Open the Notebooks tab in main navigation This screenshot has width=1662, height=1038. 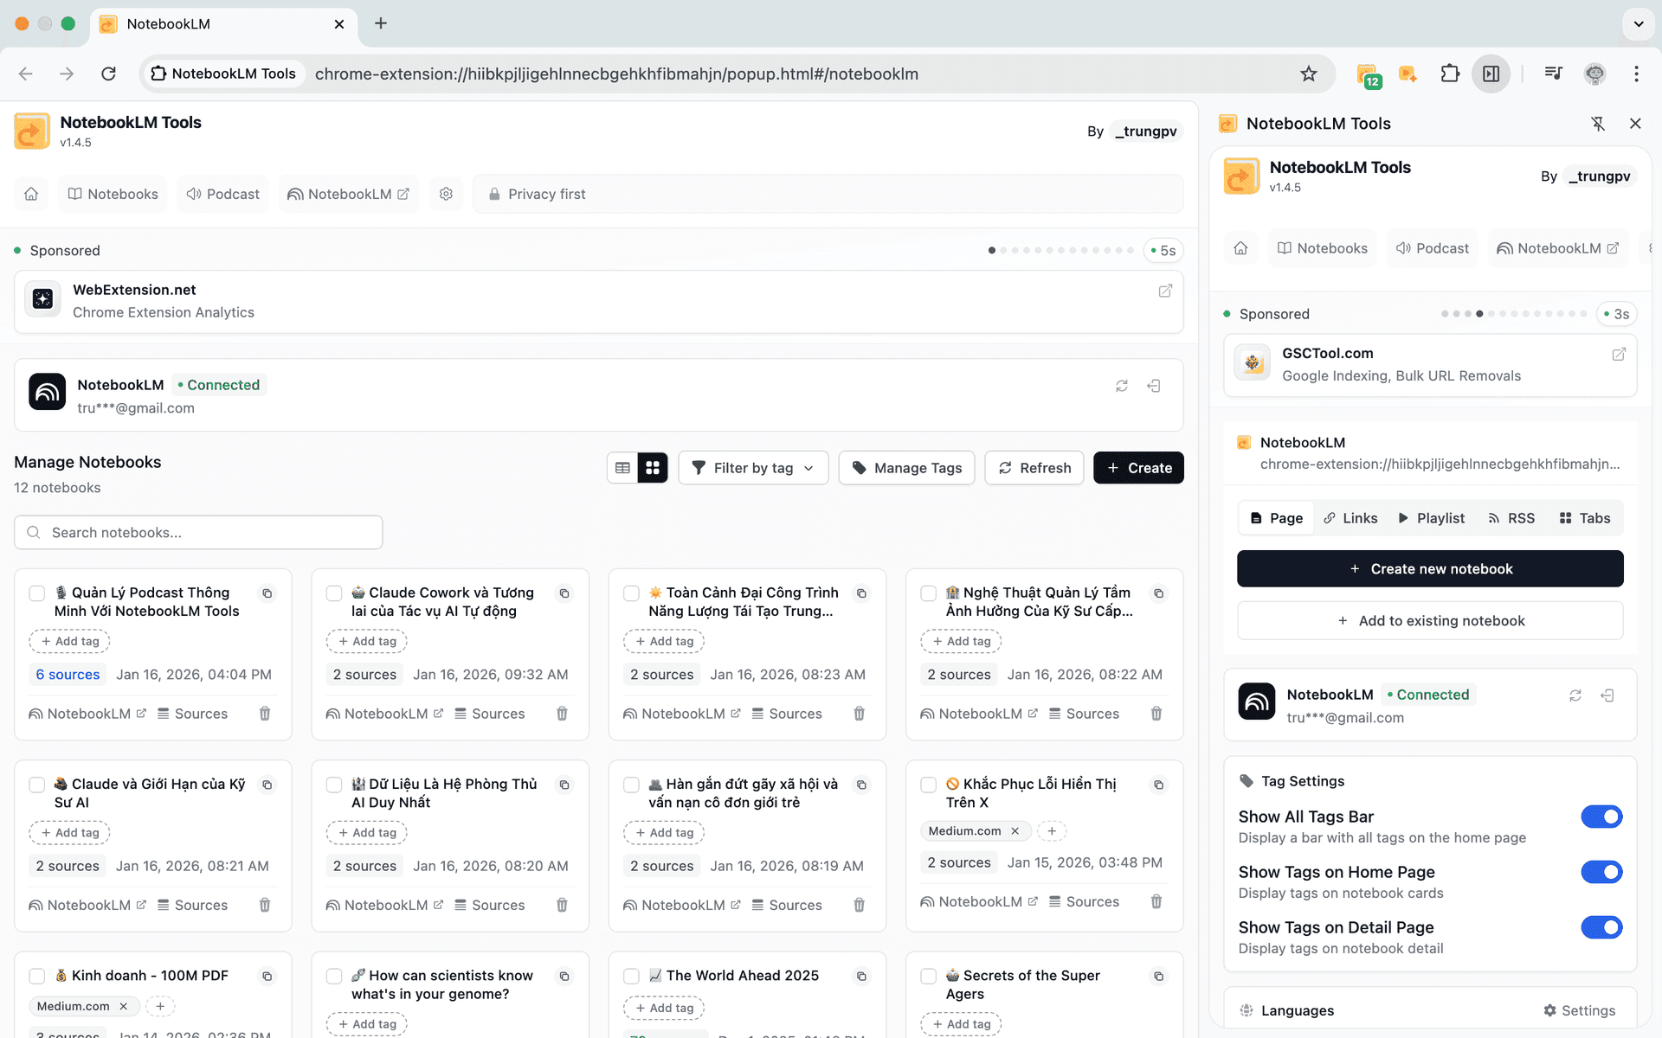click(x=113, y=194)
